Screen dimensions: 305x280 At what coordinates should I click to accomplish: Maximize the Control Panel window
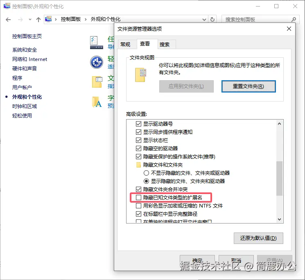point(276,6)
